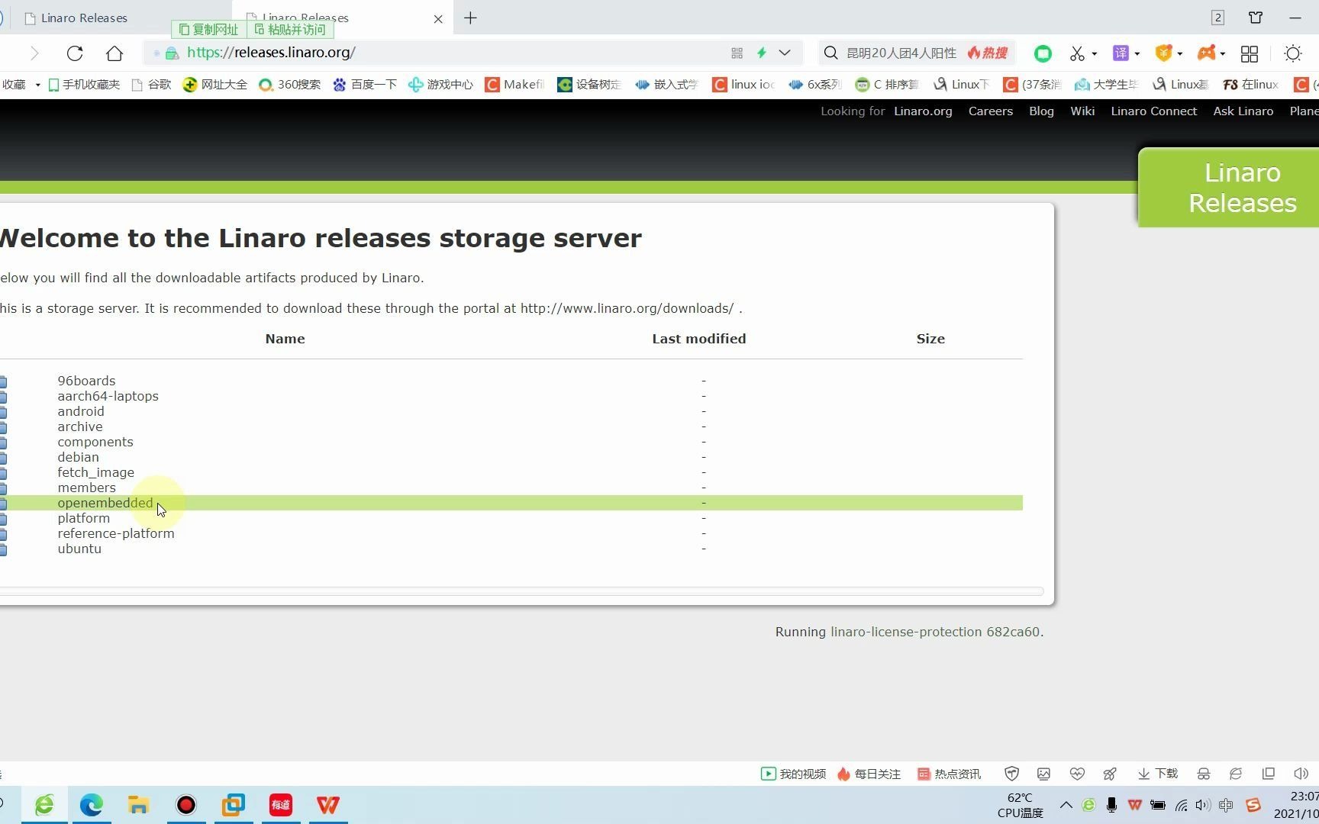The image size is (1319, 824).
Task: Reload the page with the refresh icon
Action: coord(75,53)
